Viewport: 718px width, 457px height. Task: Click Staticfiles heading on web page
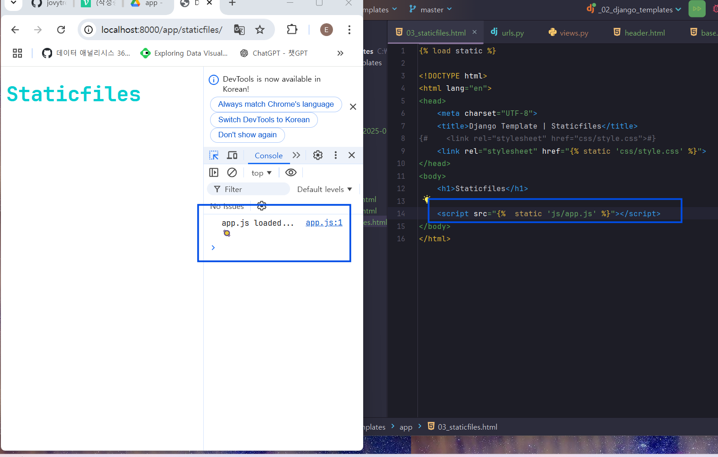point(74,94)
